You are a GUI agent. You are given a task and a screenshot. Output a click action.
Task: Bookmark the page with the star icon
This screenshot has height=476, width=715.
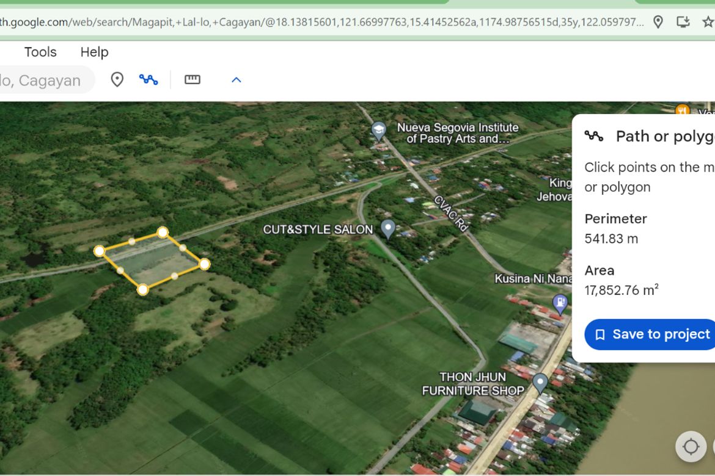[708, 21]
